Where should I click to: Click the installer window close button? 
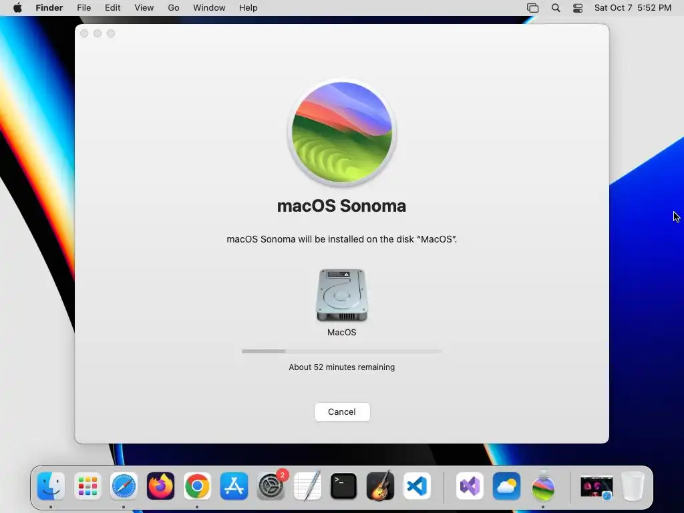85,33
